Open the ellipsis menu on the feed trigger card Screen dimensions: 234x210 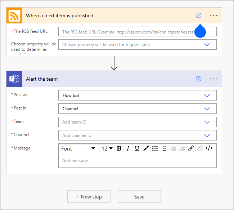(x=214, y=15)
